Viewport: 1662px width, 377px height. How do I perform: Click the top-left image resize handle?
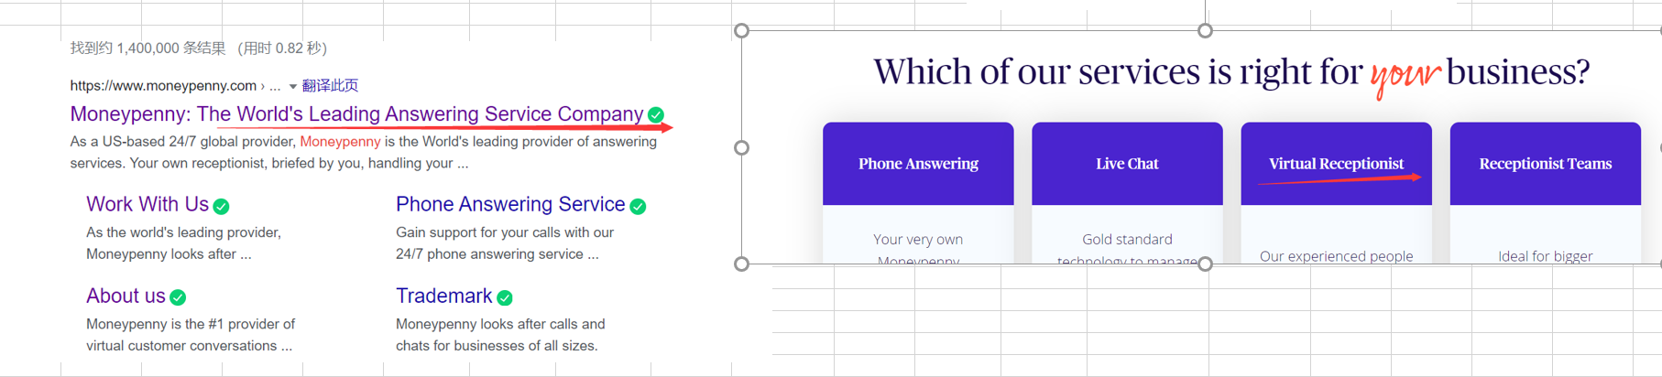pyautogui.click(x=742, y=31)
